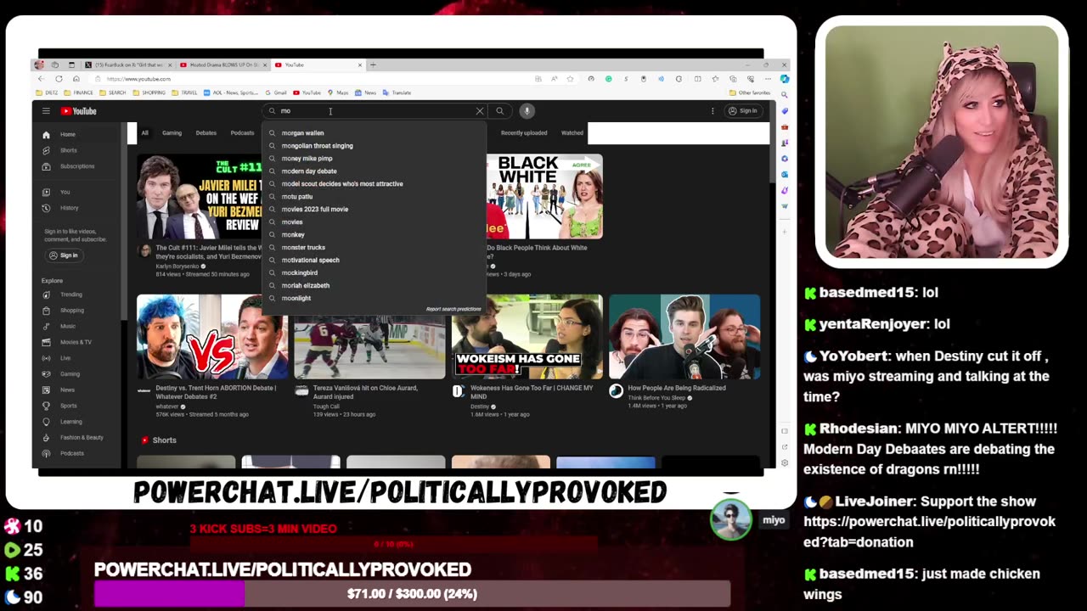Open the Javier Milei Cult #111 thumbnail
Viewport: 1087px width, 611px height.
(200, 197)
